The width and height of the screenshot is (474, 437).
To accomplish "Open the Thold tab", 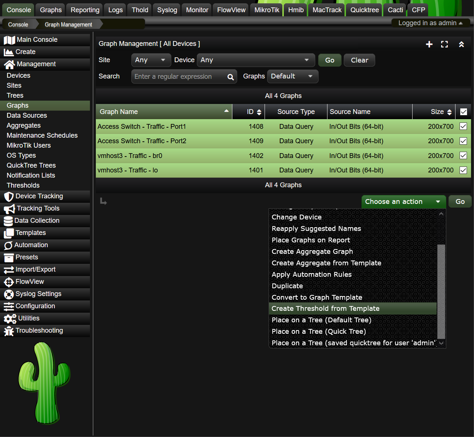I will point(140,10).
